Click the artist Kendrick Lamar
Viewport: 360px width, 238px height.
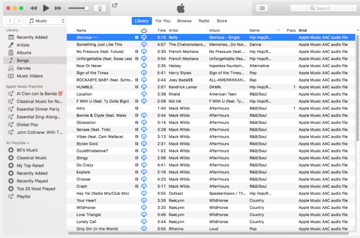tap(183, 87)
